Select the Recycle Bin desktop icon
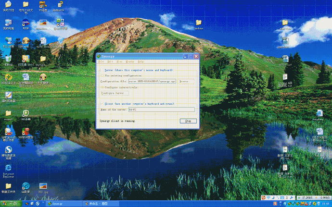Image resolution: width=332 pixels, height=207 pixels. [8, 60]
